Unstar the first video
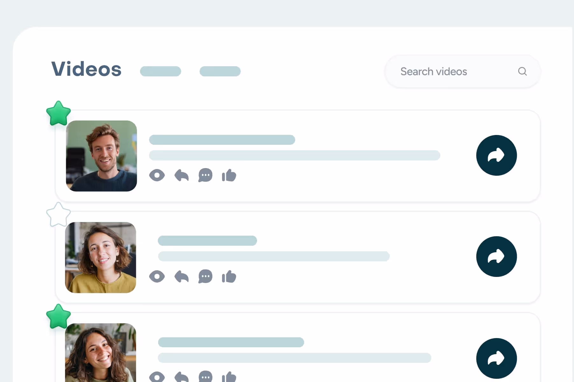 (x=58, y=114)
